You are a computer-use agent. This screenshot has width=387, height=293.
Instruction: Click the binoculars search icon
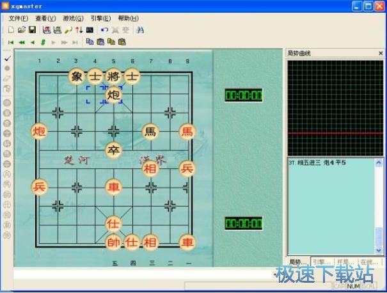click(141, 30)
